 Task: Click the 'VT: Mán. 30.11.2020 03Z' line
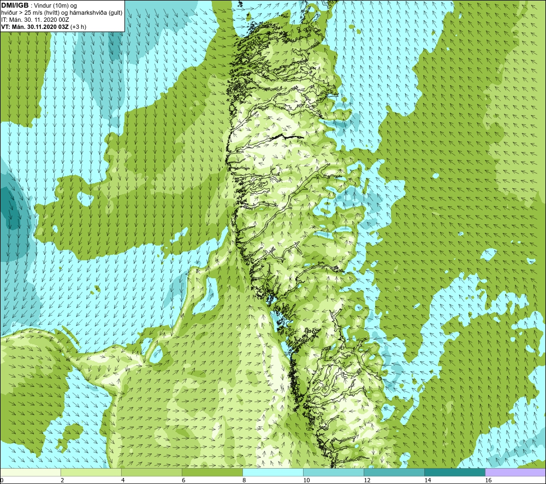coord(35,27)
